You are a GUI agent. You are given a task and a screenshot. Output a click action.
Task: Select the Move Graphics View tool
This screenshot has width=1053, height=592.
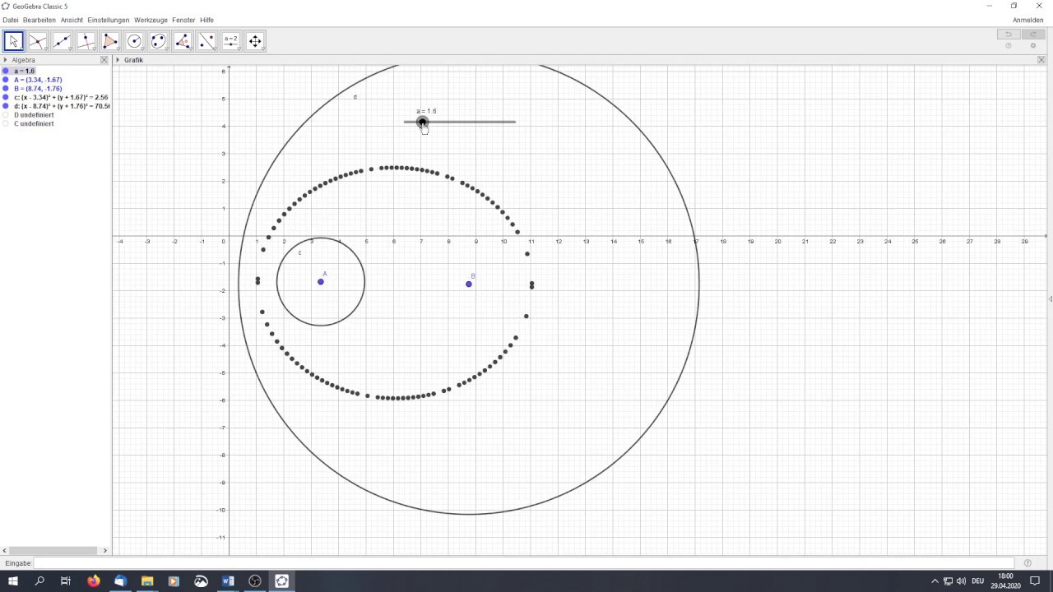coord(255,41)
